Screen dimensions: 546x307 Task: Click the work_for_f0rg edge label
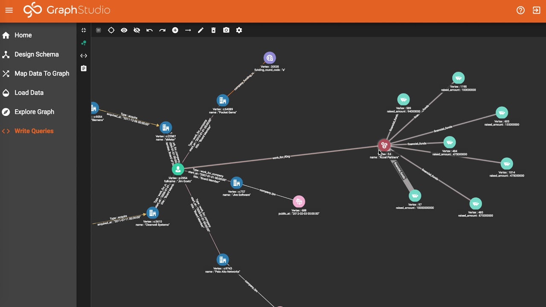coord(281,157)
